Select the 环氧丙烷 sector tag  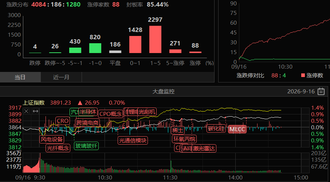tap(184, 139)
